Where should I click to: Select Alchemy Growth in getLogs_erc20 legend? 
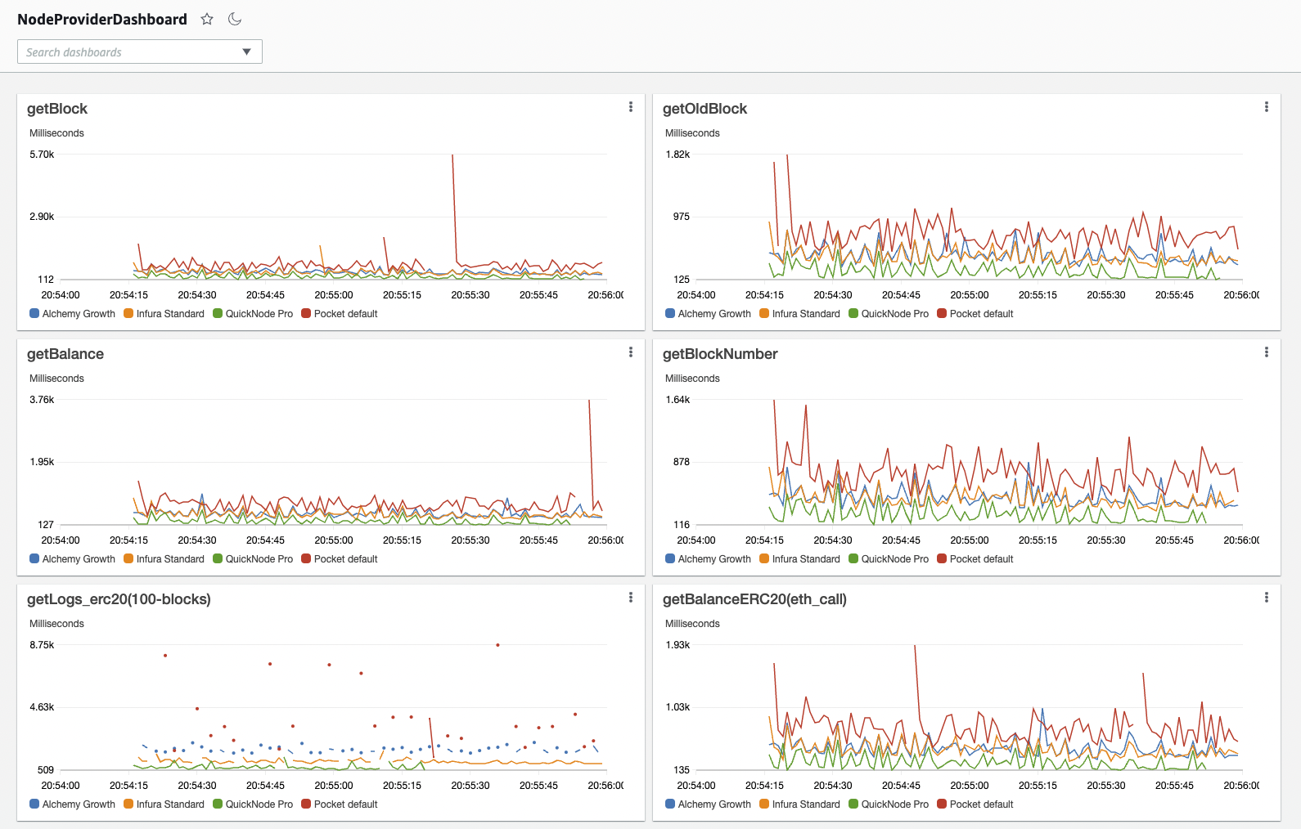coord(72,804)
